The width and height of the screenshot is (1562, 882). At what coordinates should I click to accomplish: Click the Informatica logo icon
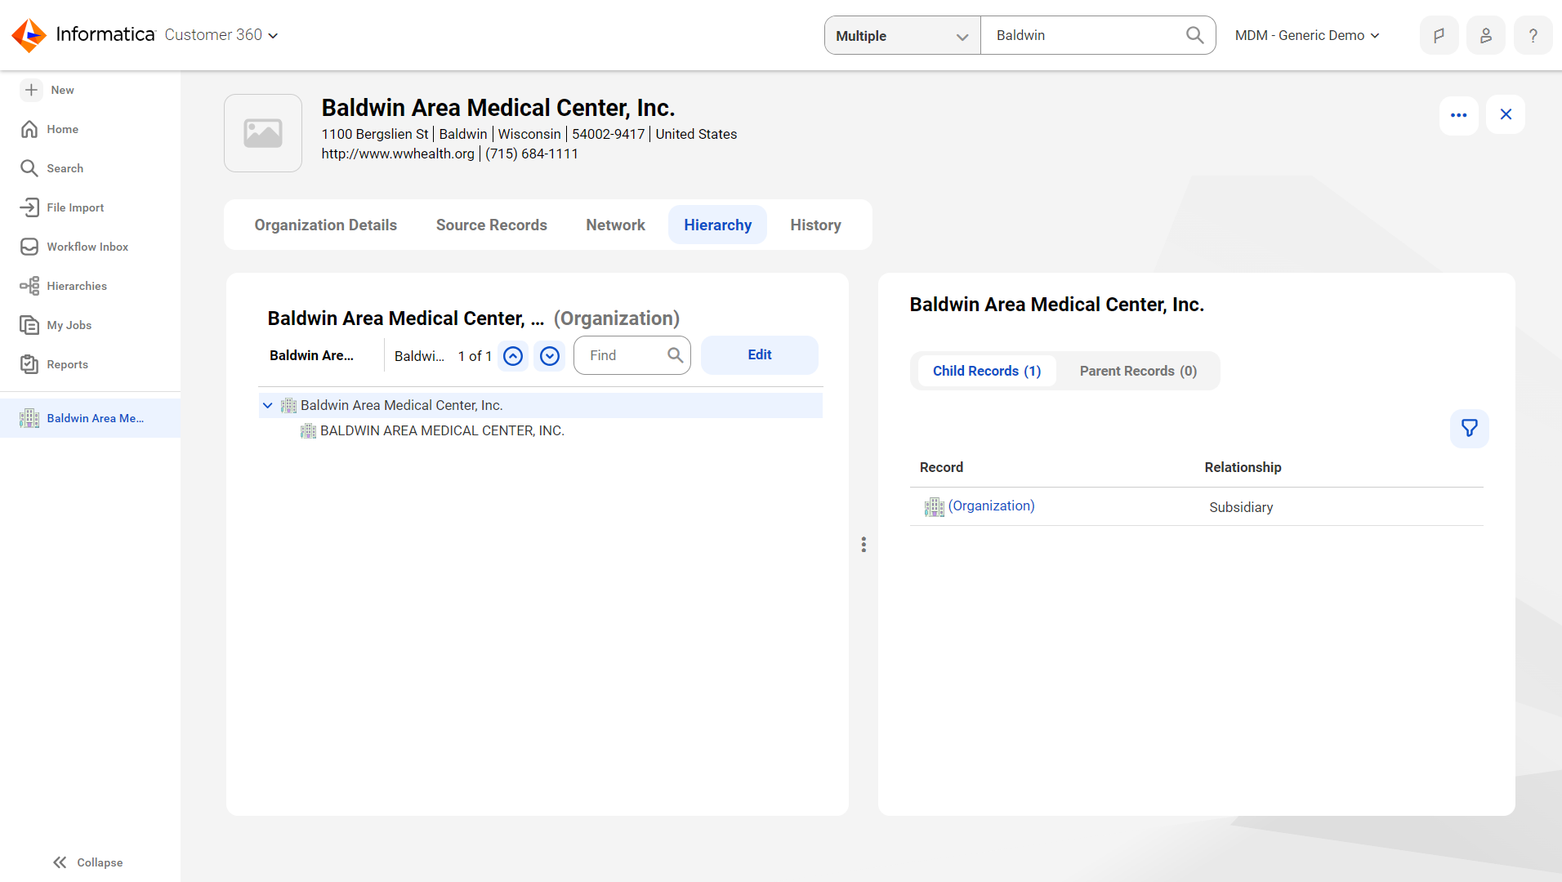(x=29, y=35)
